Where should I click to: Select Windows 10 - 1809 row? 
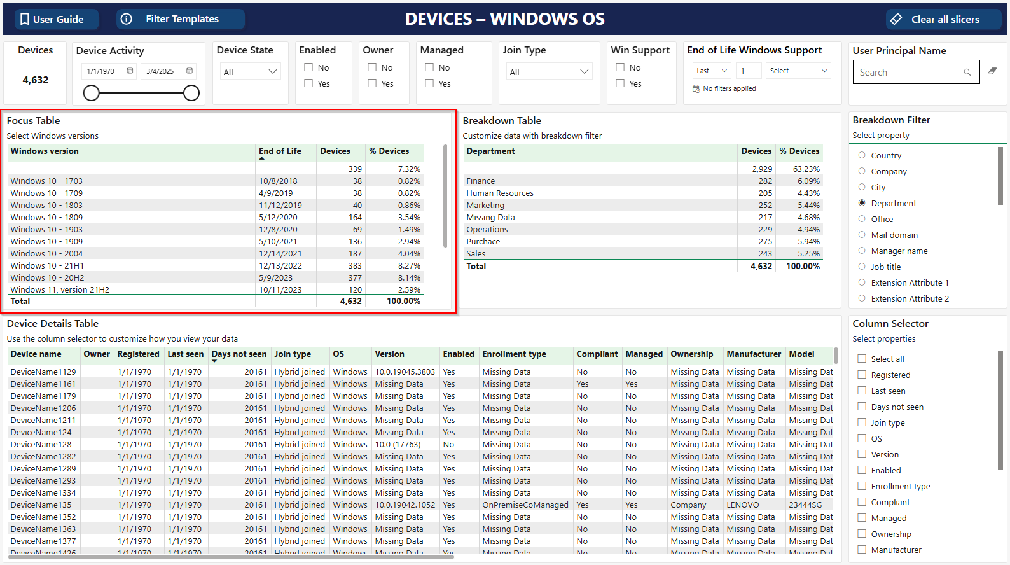(46, 218)
